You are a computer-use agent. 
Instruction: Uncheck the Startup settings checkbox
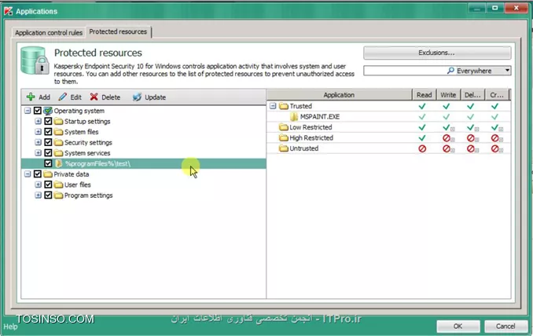tap(48, 121)
